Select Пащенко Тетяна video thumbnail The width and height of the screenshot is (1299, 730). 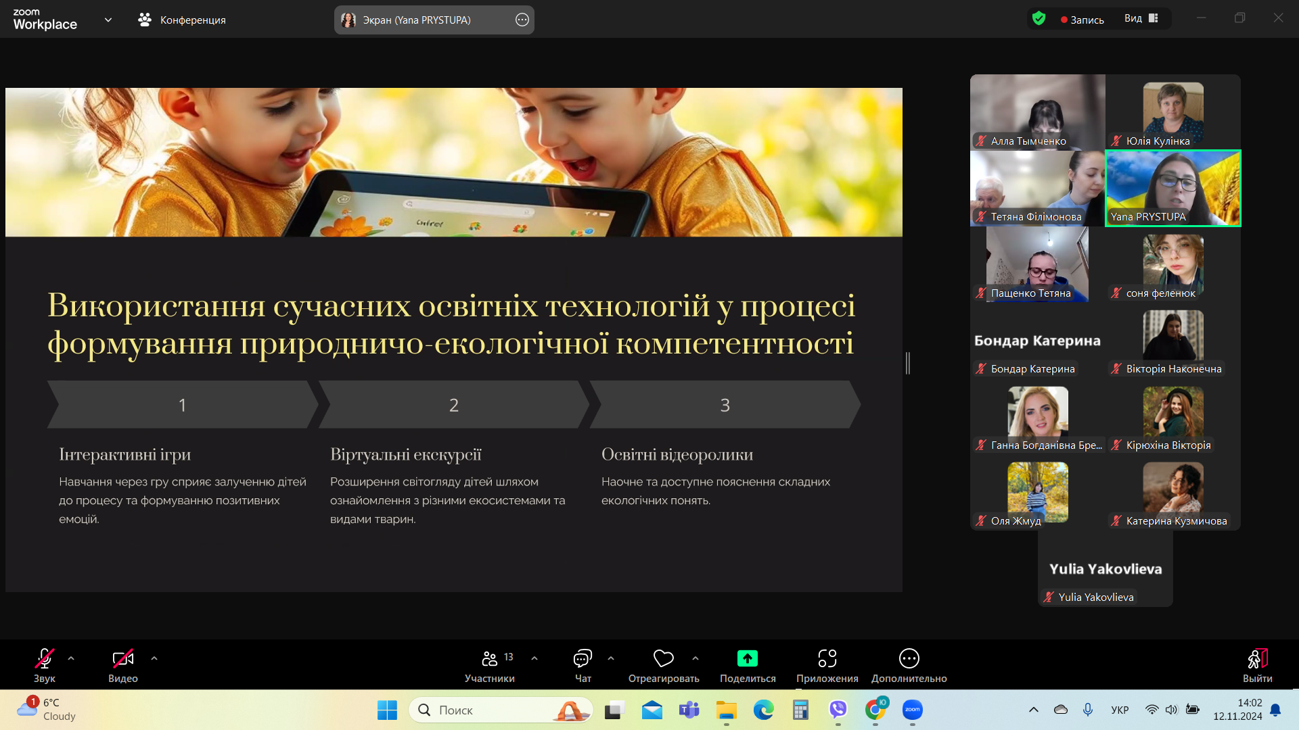tap(1038, 264)
